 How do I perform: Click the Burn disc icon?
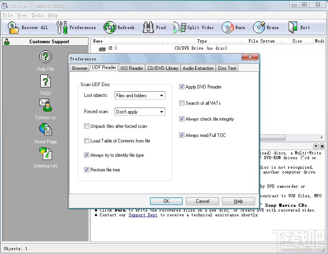coord(228,27)
